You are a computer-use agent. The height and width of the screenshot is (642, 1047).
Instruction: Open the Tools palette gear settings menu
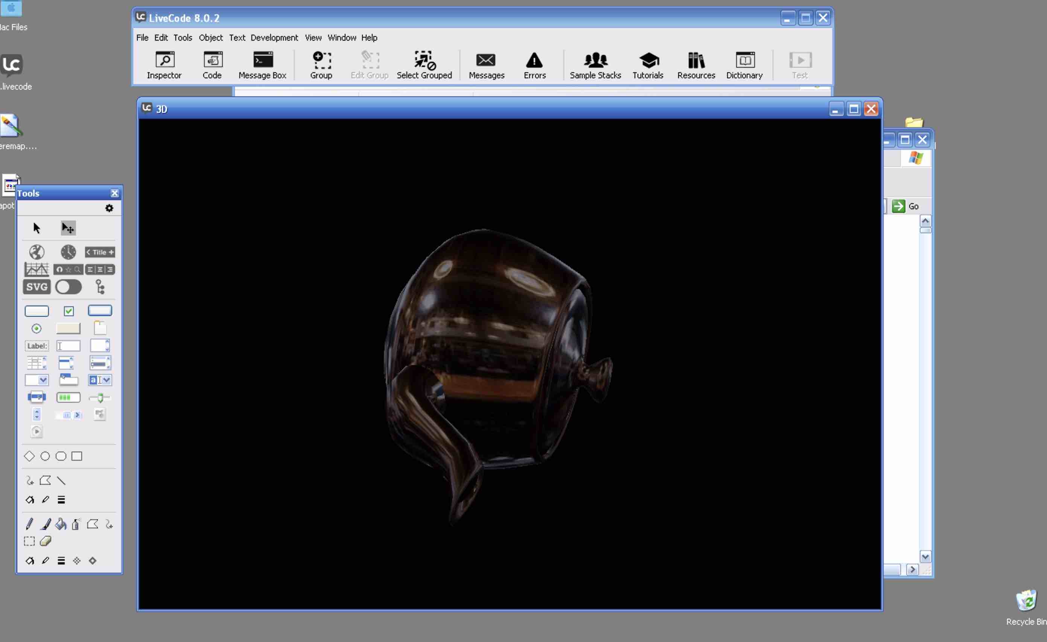coord(109,208)
